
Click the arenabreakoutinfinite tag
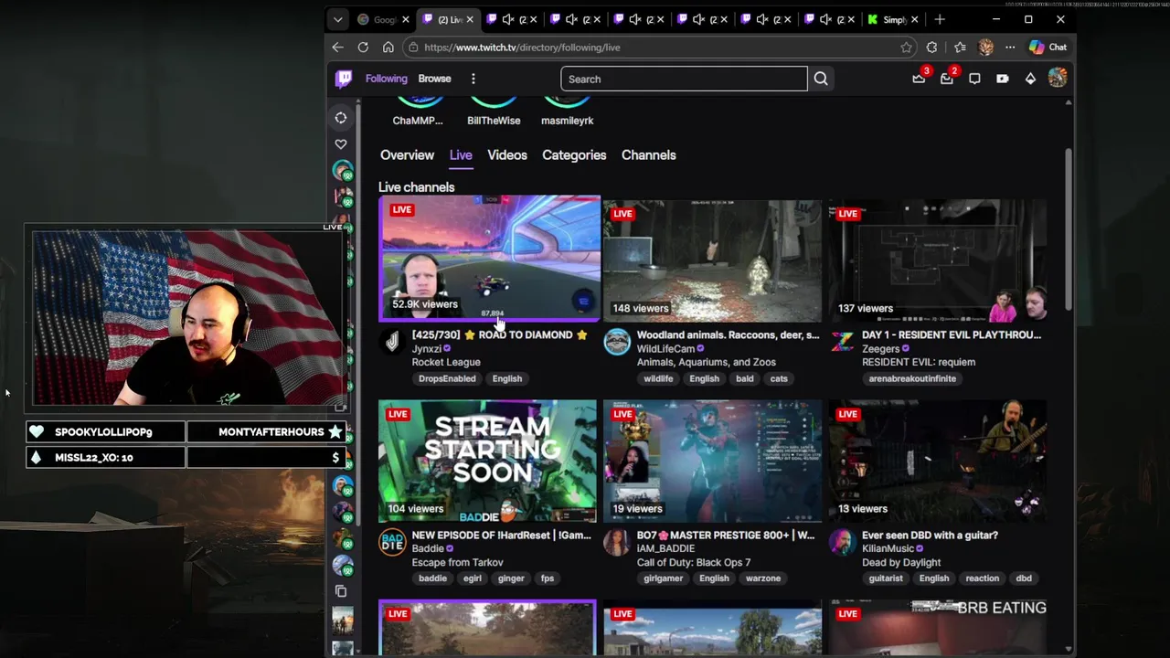coord(912,378)
